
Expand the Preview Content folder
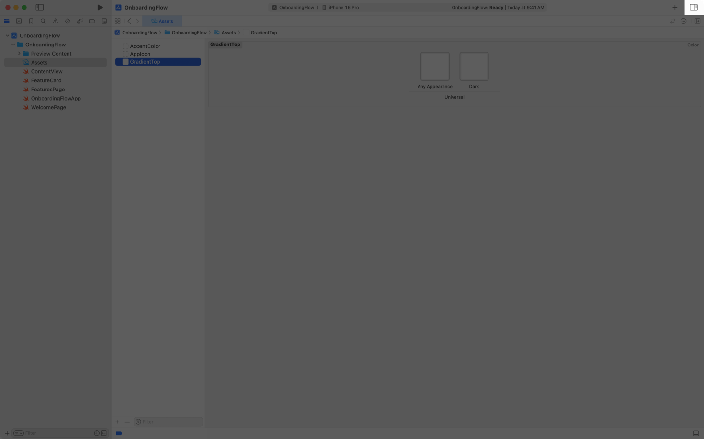pyautogui.click(x=19, y=53)
